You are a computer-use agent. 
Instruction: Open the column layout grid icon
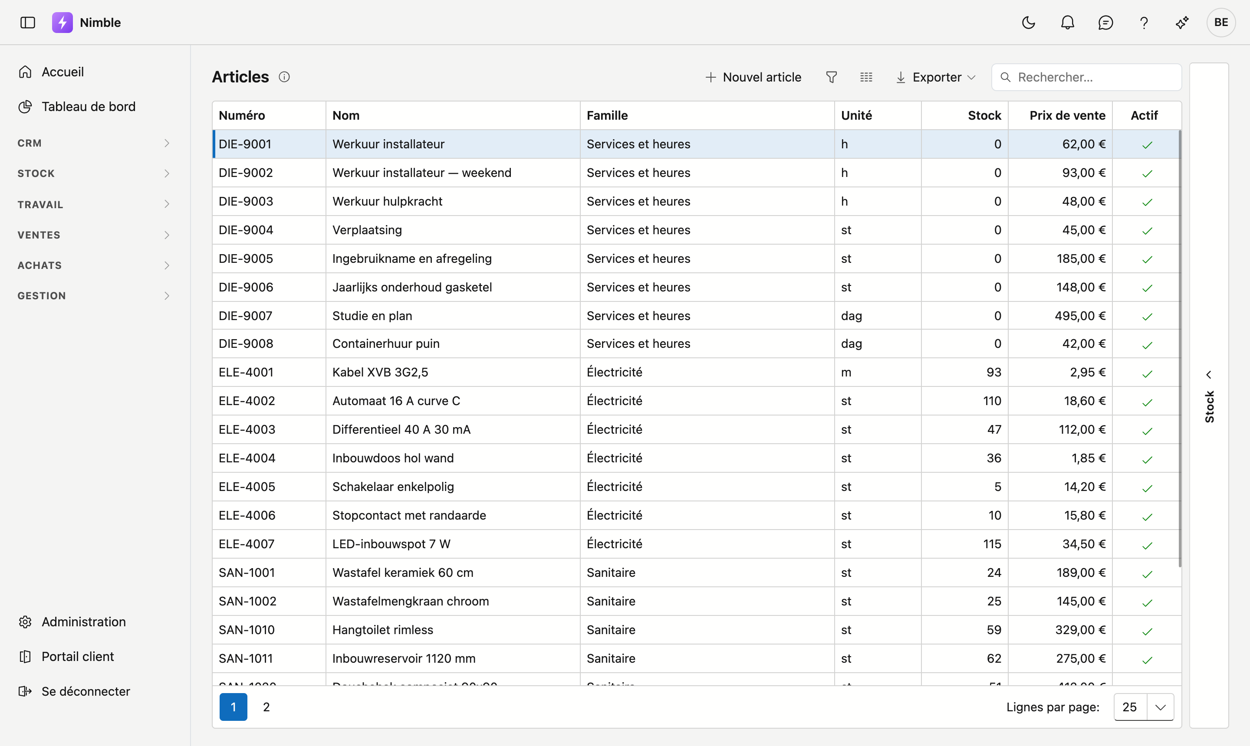click(x=866, y=77)
